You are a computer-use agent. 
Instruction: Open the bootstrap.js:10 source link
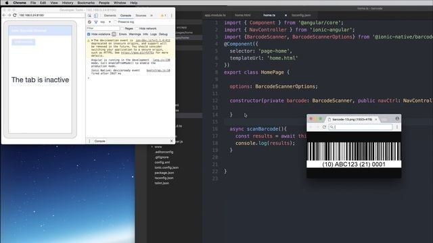coord(158,70)
